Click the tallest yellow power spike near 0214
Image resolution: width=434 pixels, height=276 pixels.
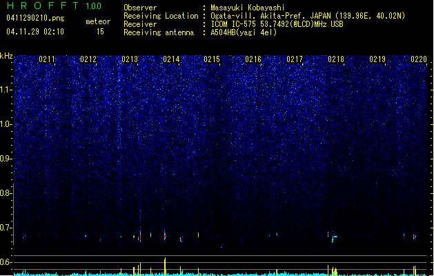[x=165, y=266]
